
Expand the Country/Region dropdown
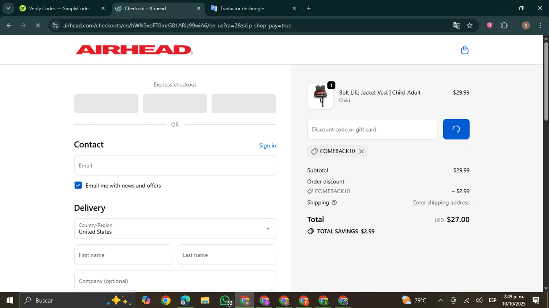pos(175,229)
